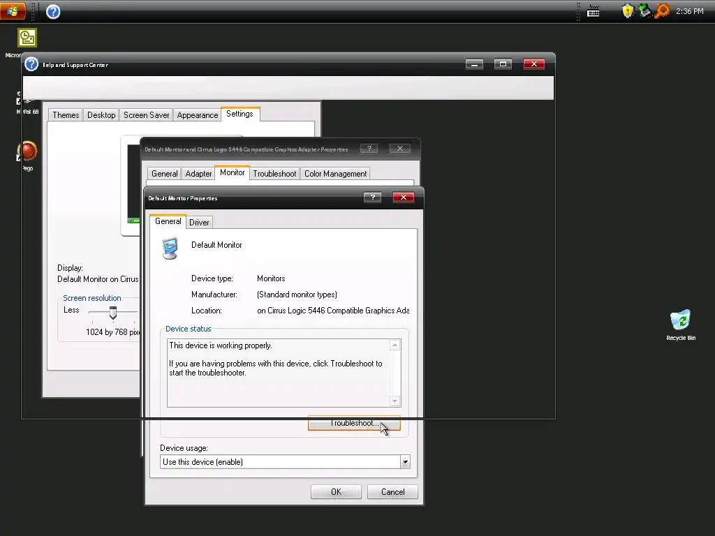715x536 pixels.
Task: Click the system clock showing 2:36 PM
Action: [689, 11]
